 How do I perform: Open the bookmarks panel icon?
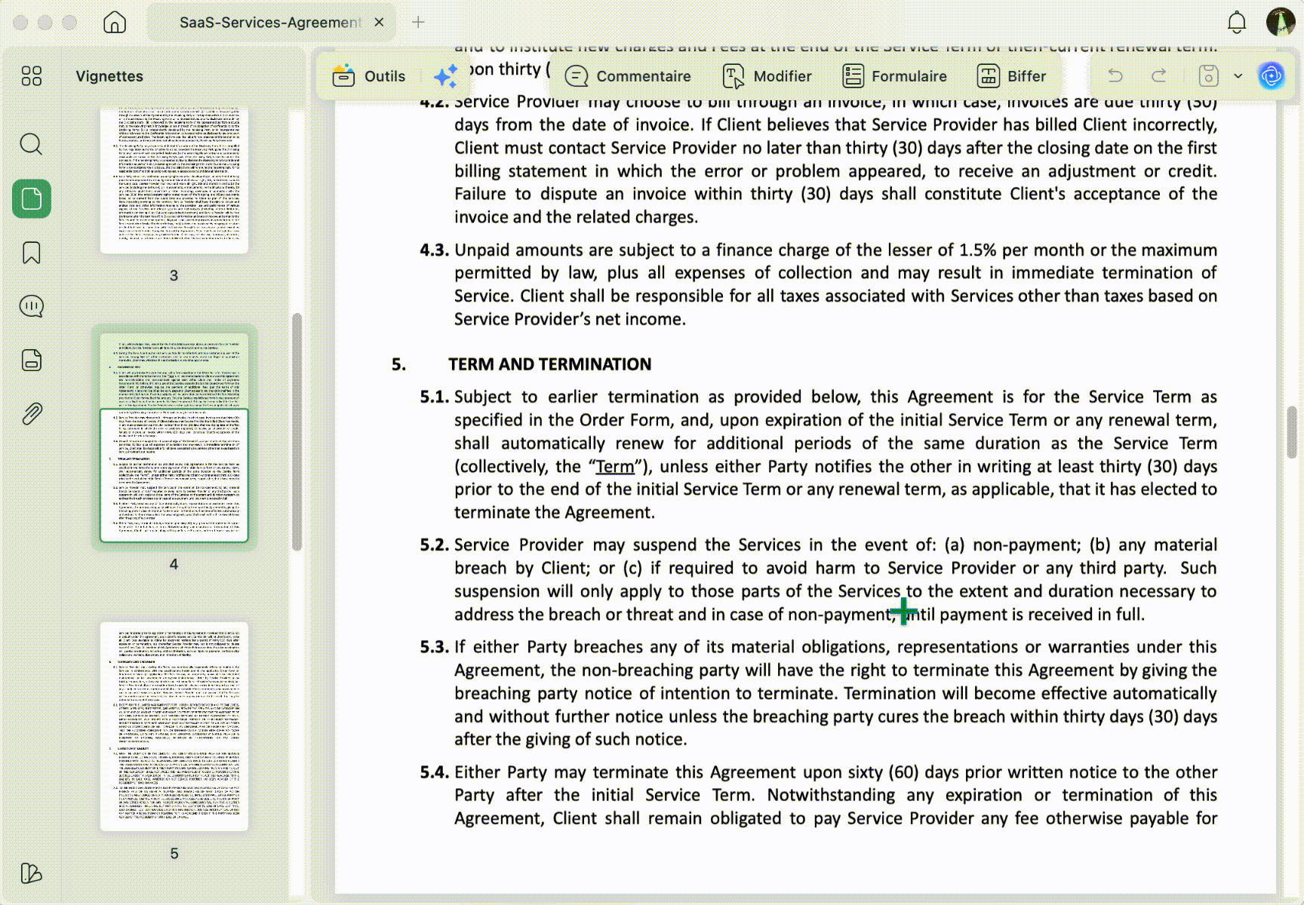[x=32, y=253]
